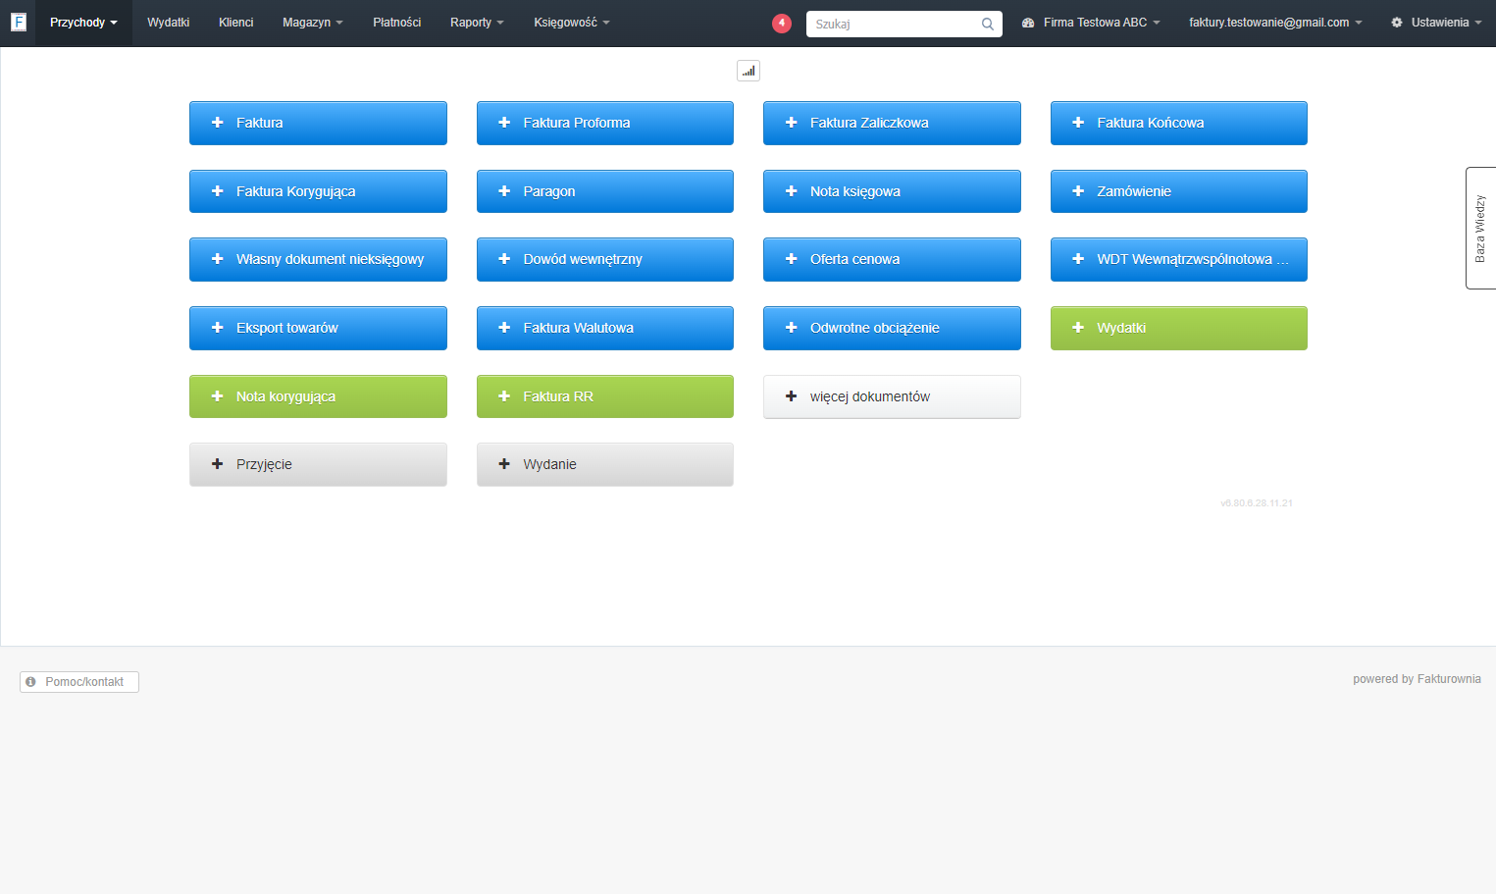Click the search magnifier icon
This screenshot has width=1496, height=894.
(x=988, y=25)
